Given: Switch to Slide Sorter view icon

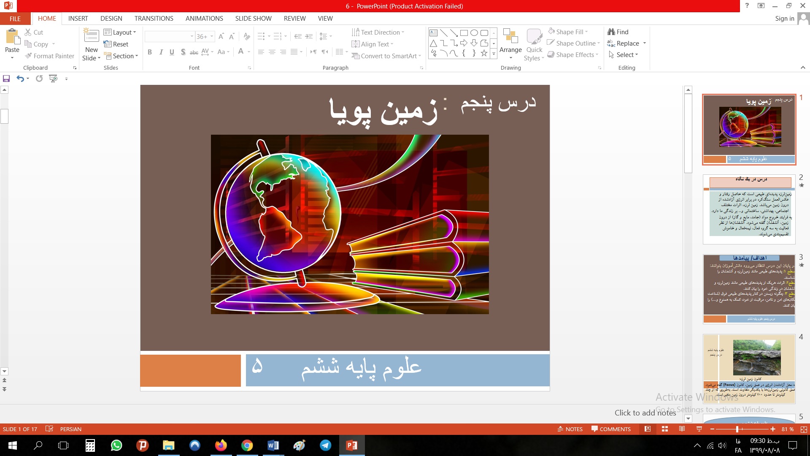Looking at the screenshot, I should [x=665, y=429].
